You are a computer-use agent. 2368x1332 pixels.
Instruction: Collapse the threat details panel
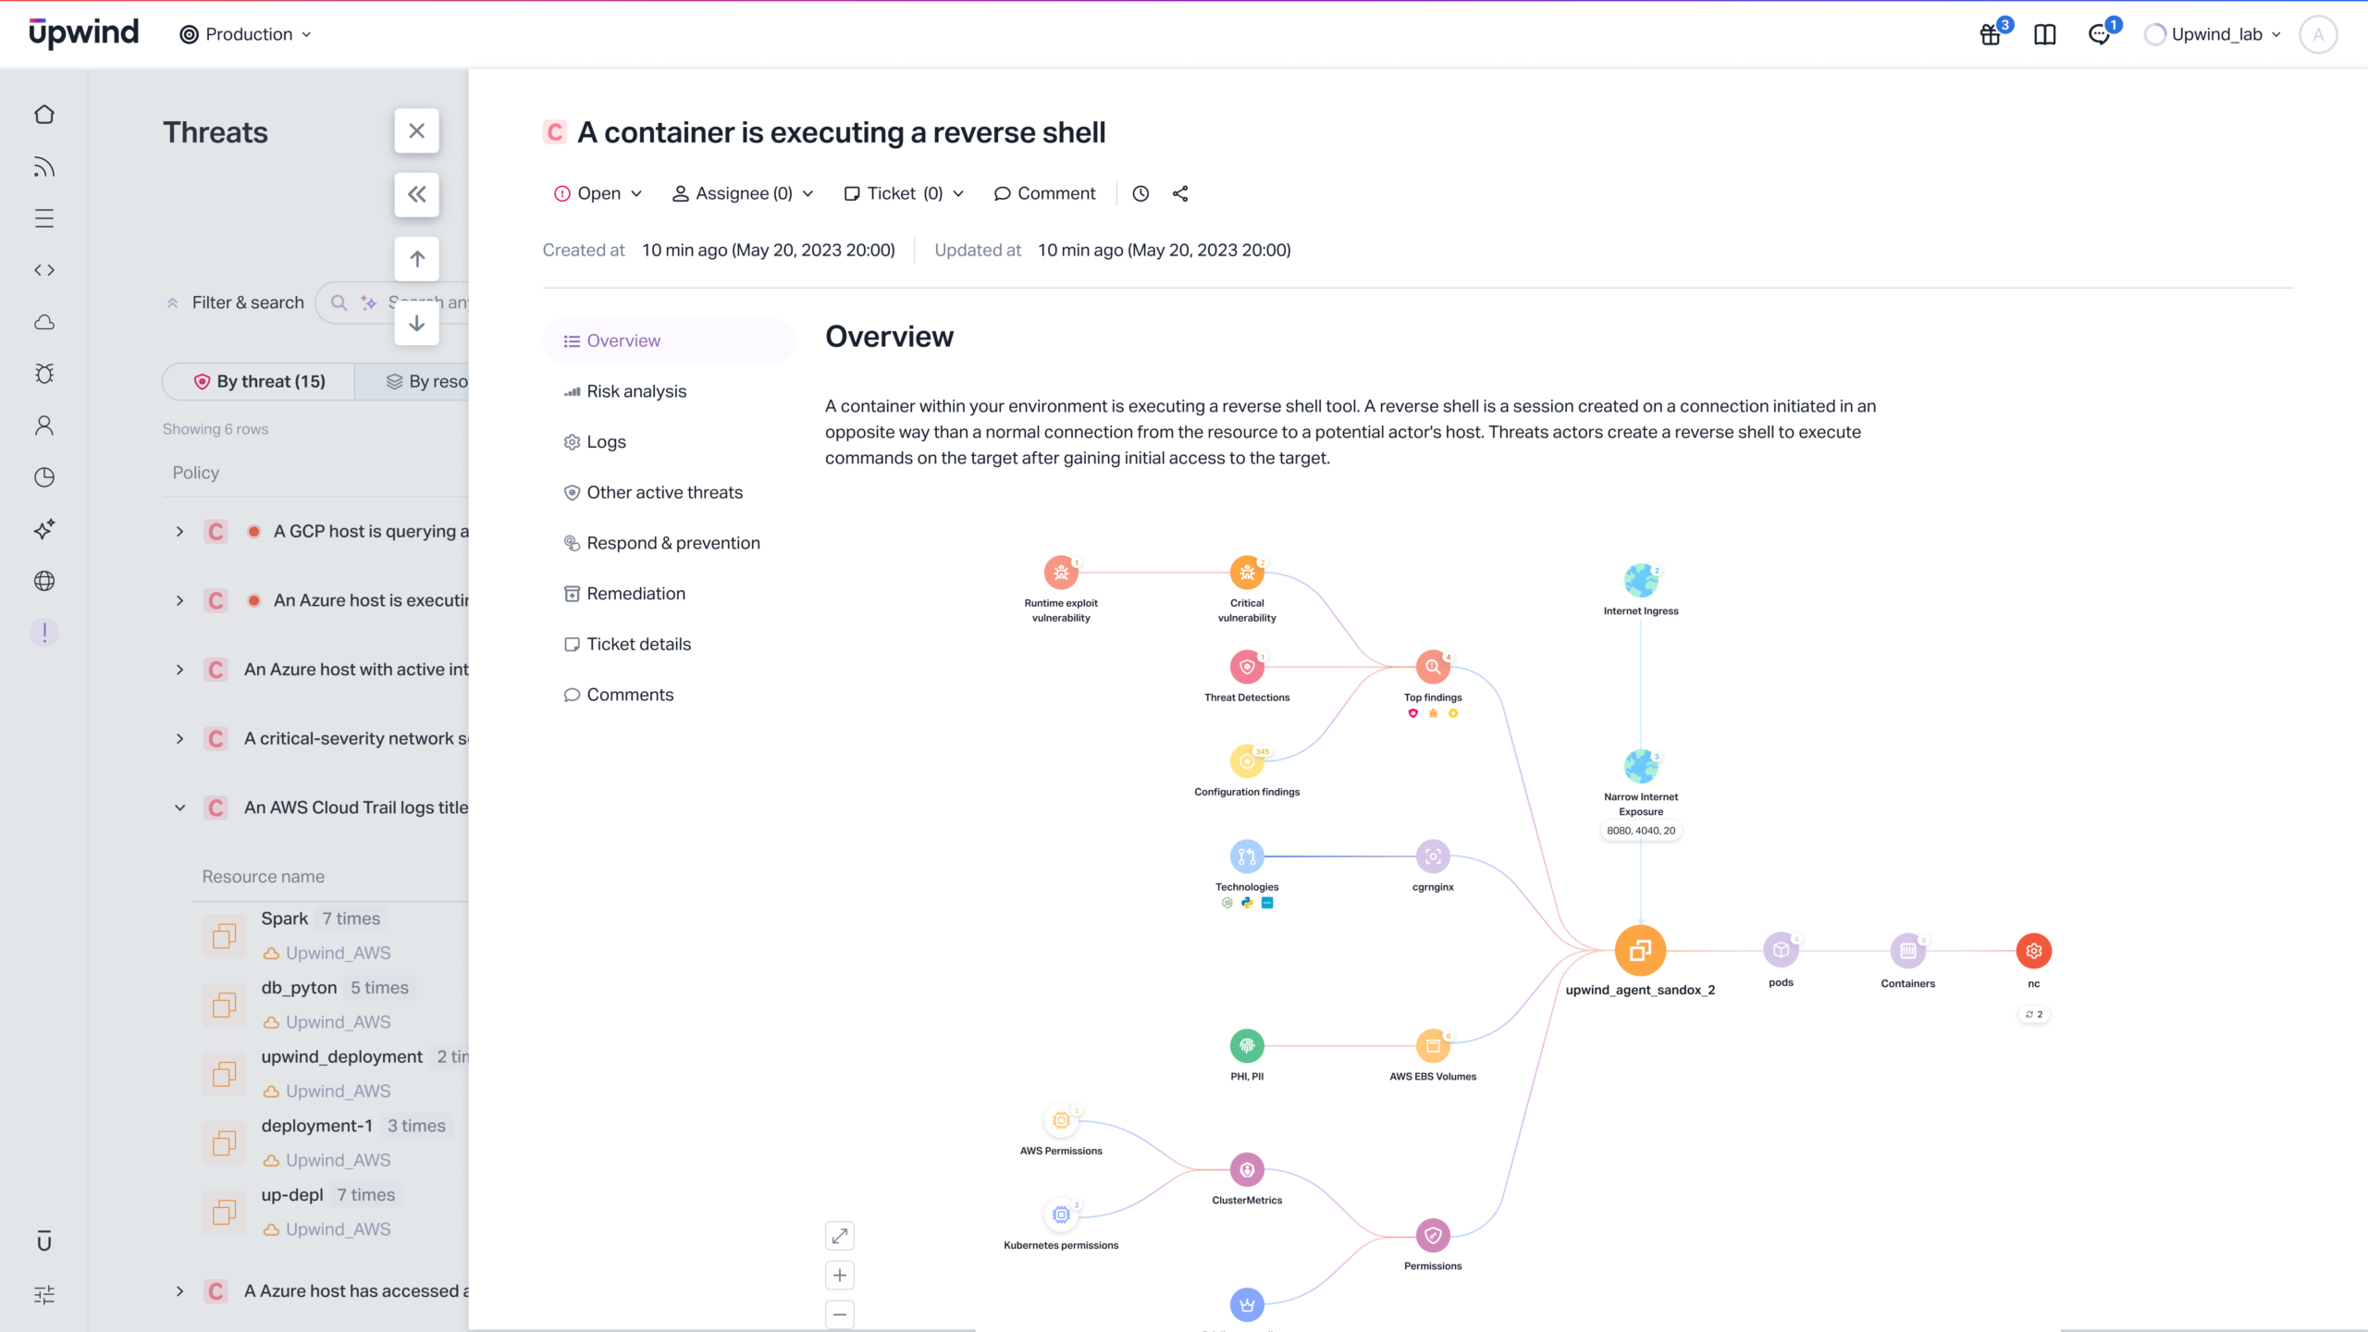416,194
